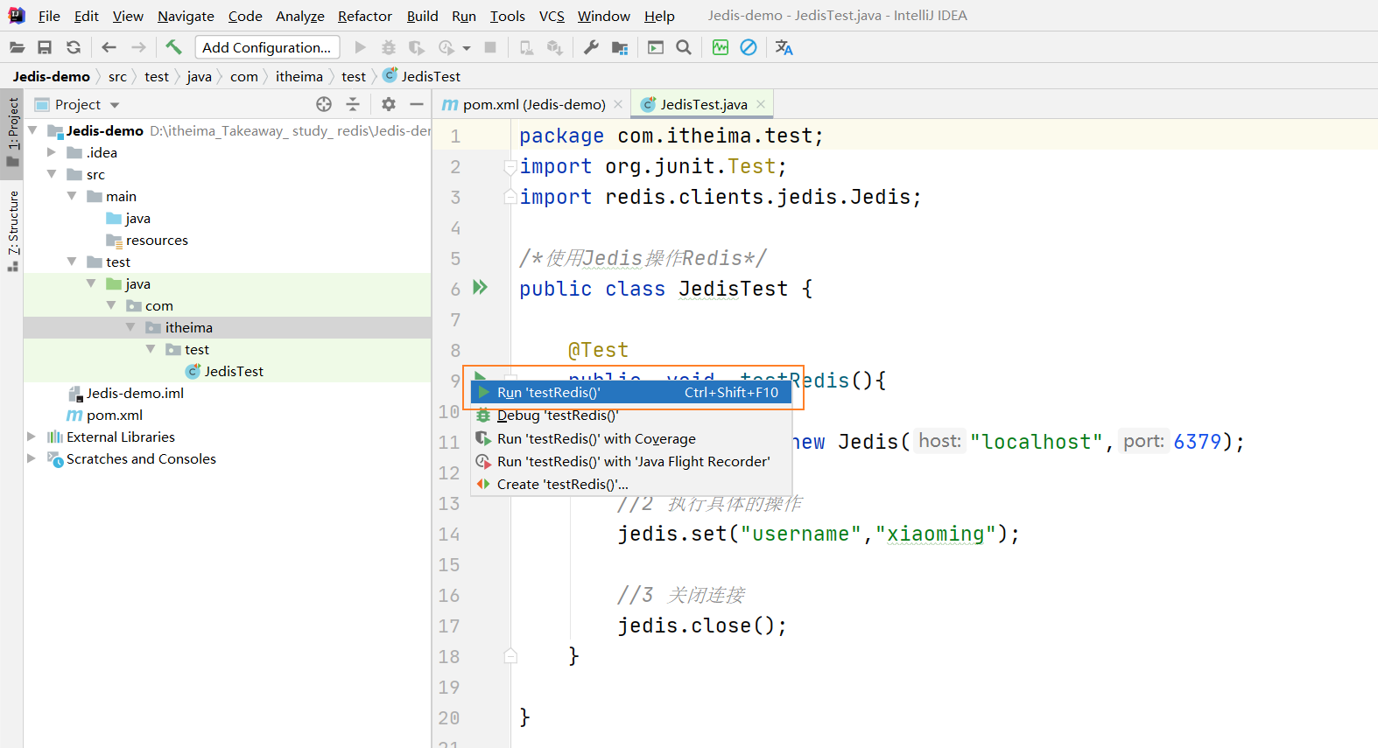Open the VCS menu
The height and width of the screenshot is (748, 1378).
pos(552,16)
